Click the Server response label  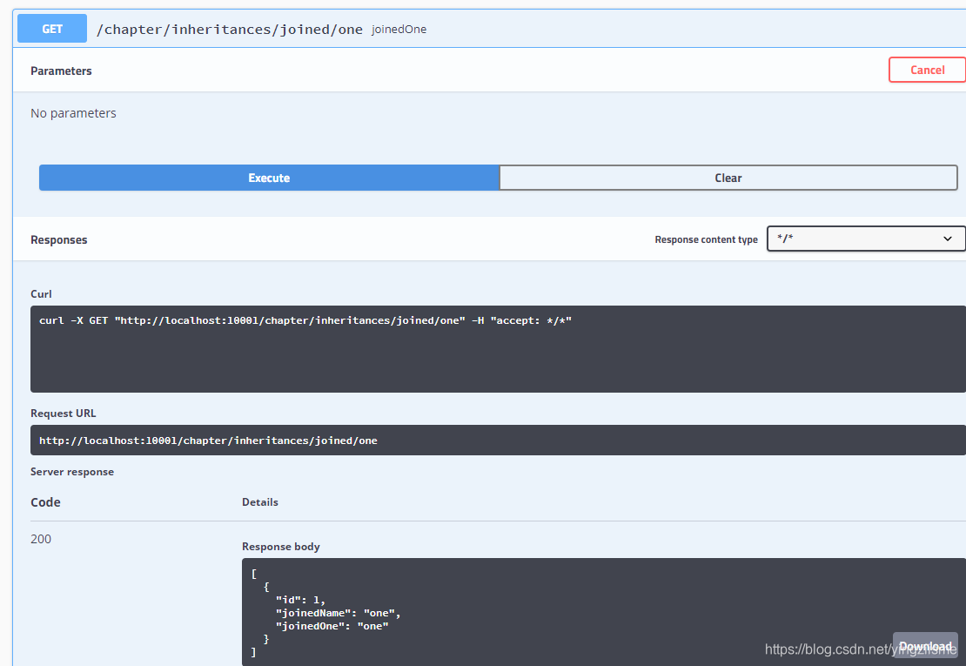(72, 472)
